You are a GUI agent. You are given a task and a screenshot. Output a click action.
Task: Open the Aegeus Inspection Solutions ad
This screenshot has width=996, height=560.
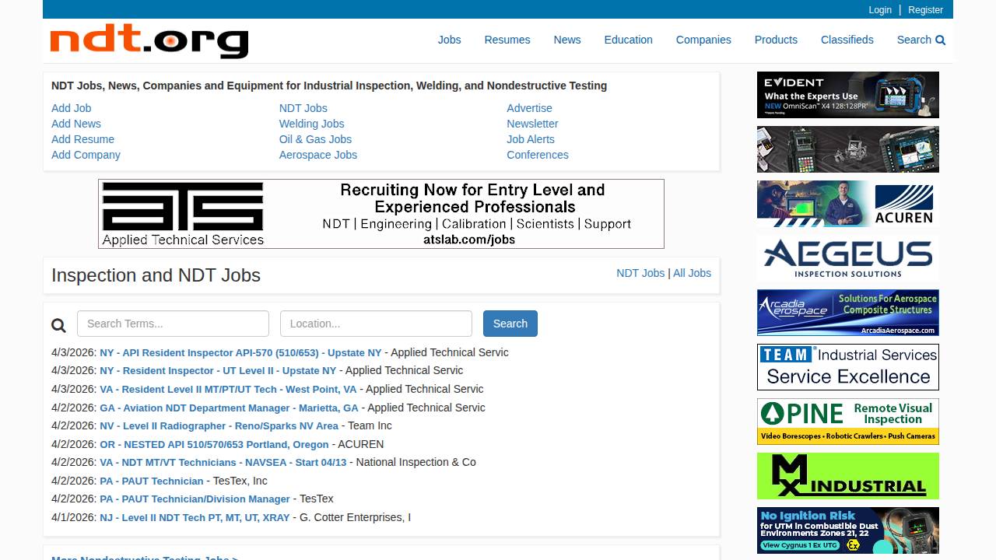[x=847, y=257]
